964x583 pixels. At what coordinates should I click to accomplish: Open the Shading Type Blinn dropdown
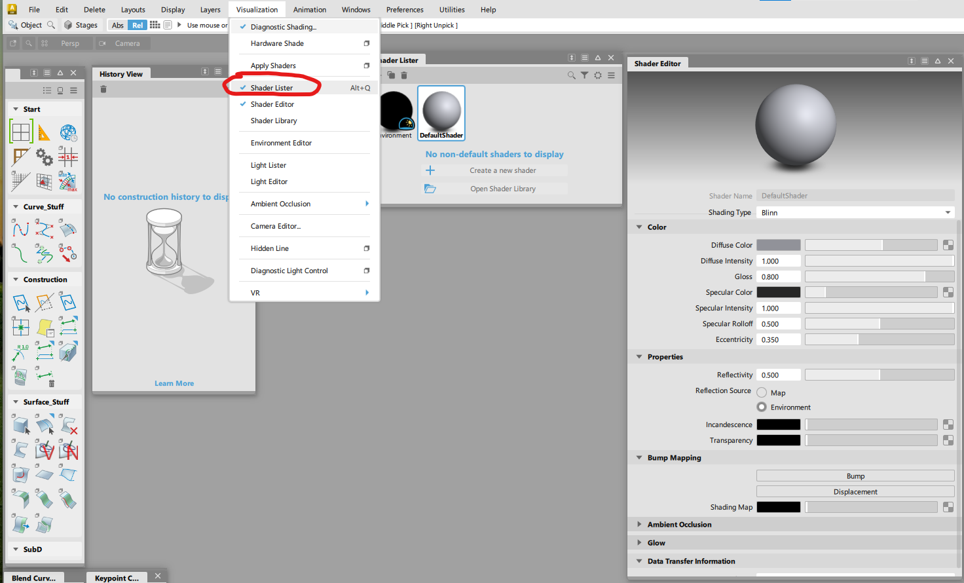point(855,212)
